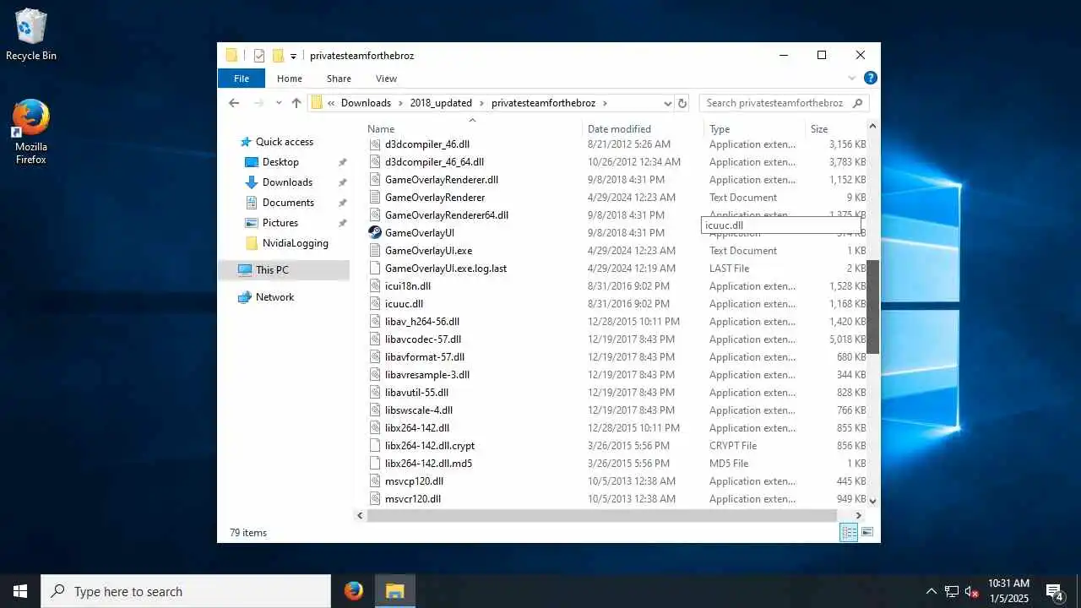The height and width of the screenshot is (608, 1081).
Task: Show hidden system tray icons
Action: click(932, 591)
